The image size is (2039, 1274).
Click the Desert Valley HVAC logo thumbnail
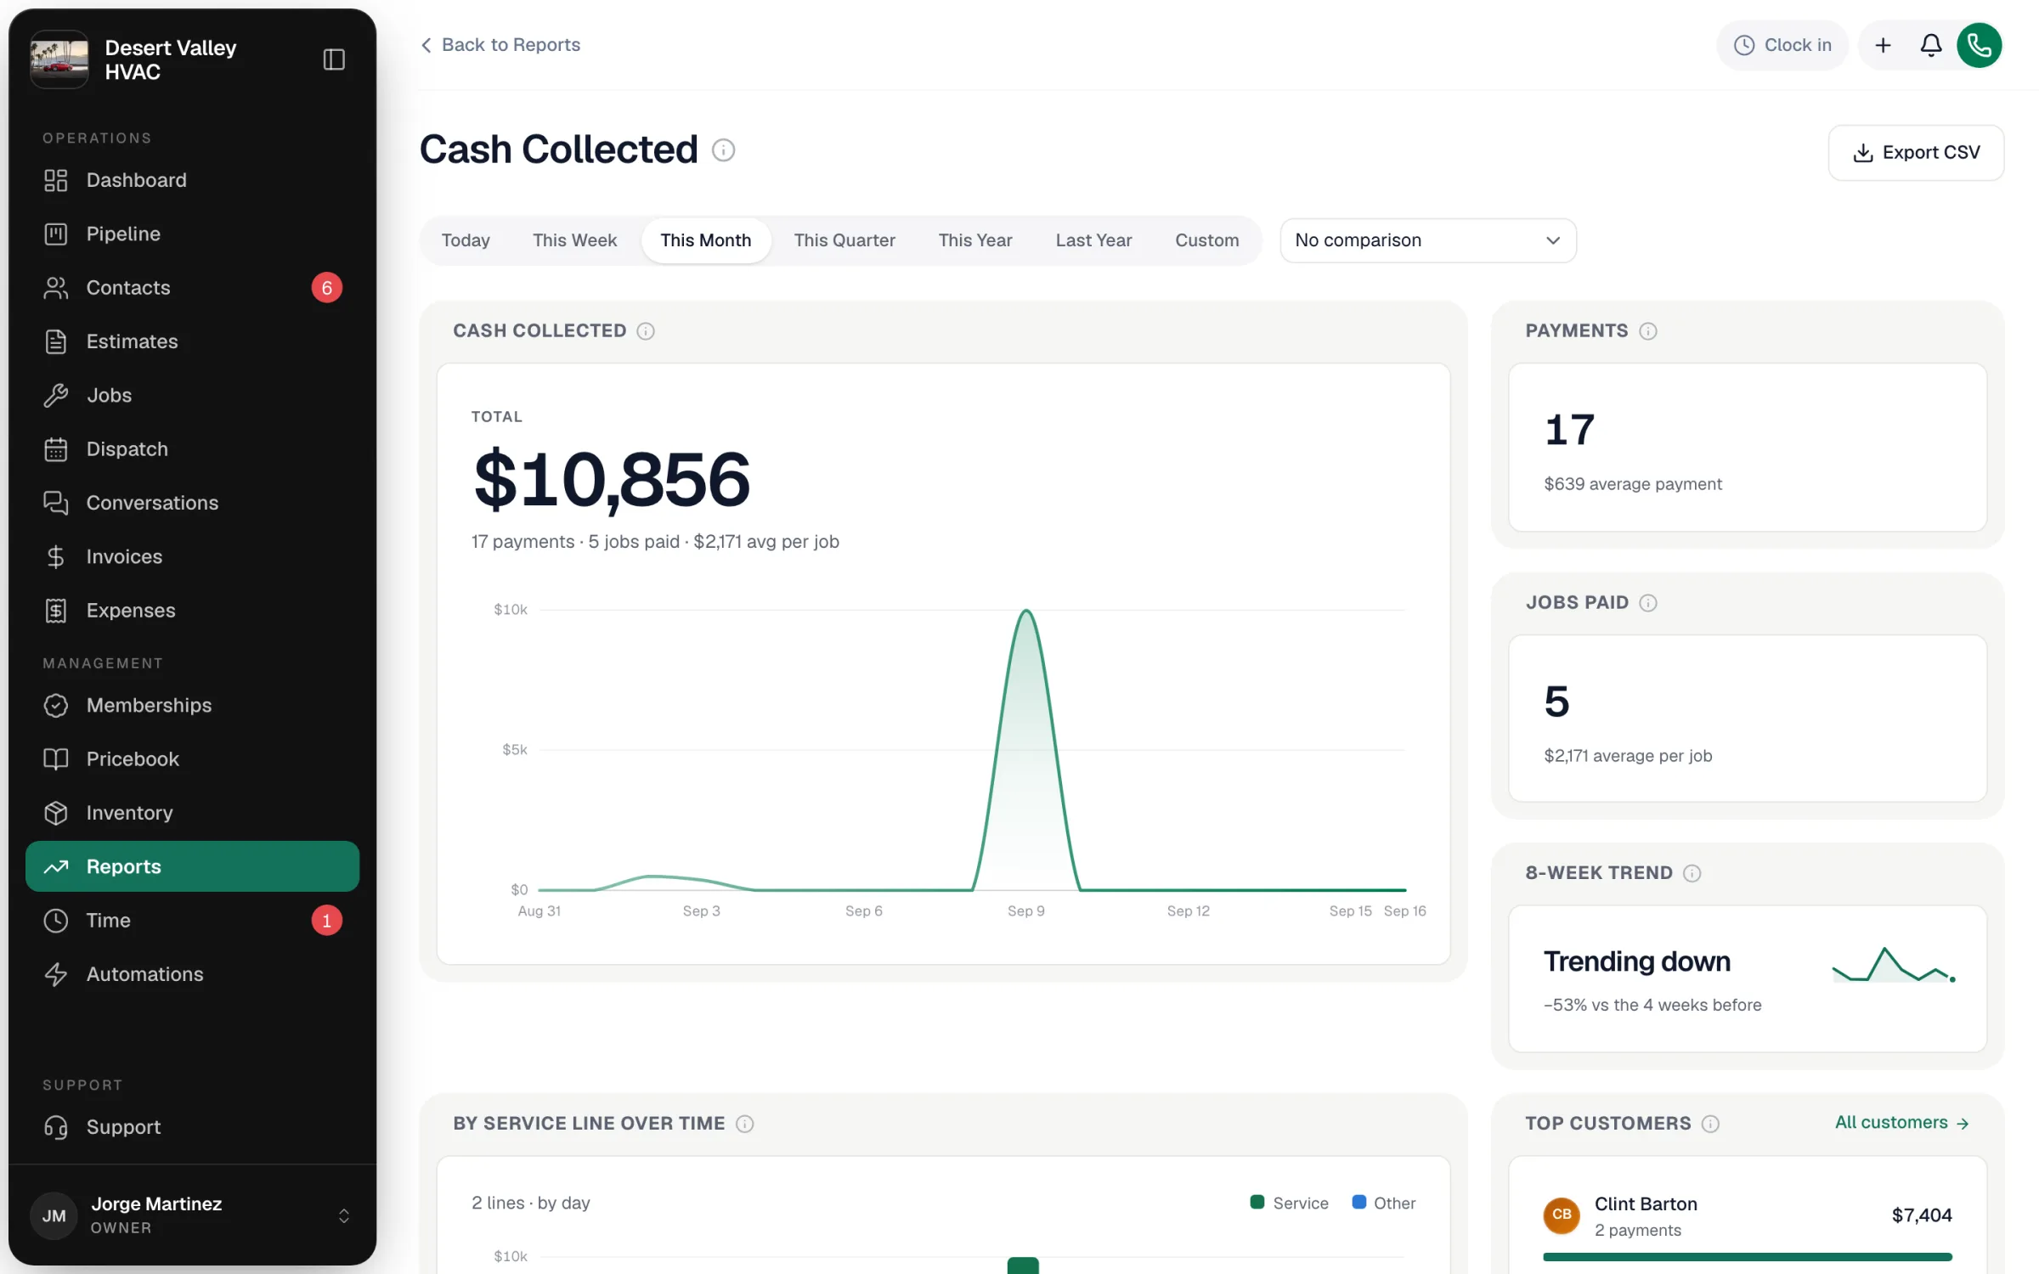[x=59, y=59]
